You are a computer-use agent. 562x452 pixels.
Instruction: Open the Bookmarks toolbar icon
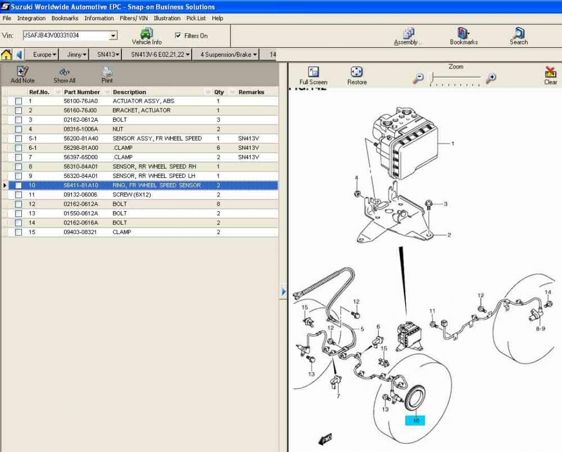464,34
